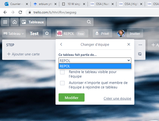Check Rendre le tableau visible pour l'équipe

click(62, 72)
